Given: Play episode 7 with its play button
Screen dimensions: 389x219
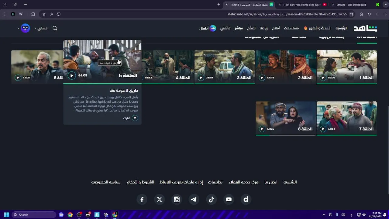Looking at the screenshot, I should tap(323, 129).
